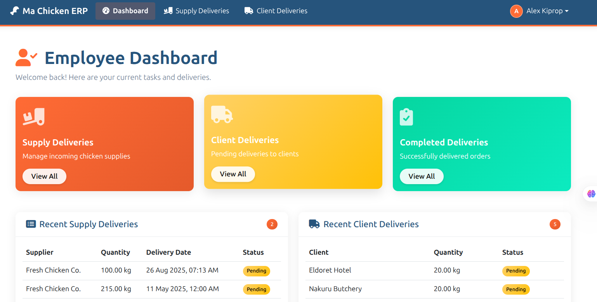The width and height of the screenshot is (597, 302).
Task: Click the orange avatar circle with letter A
Action: pos(516,11)
